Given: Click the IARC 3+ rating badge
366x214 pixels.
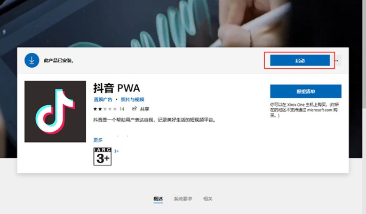Looking at the screenshot, I should click(102, 156).
